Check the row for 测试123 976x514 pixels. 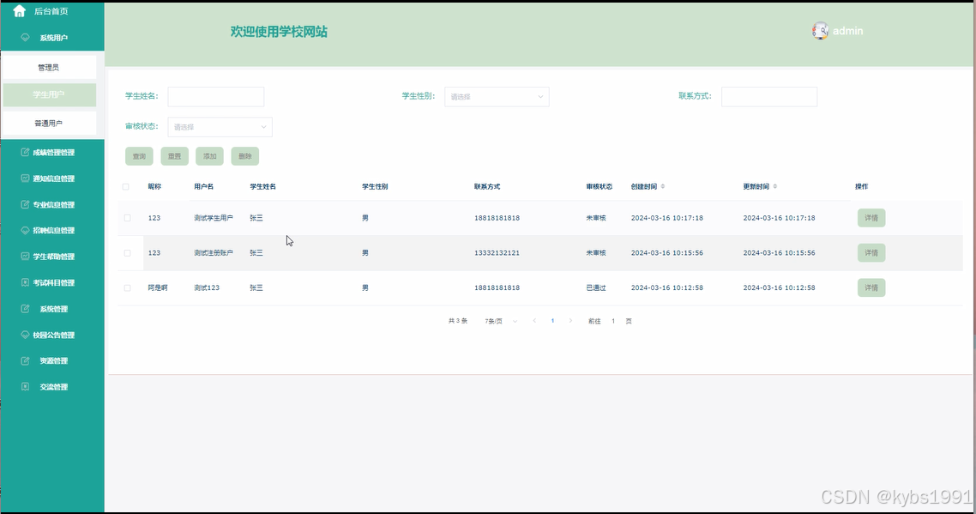point(127,287)
